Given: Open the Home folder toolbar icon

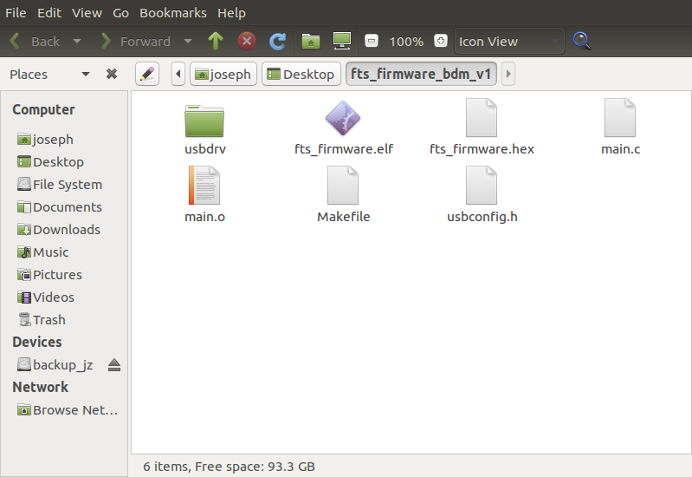Looking at the screenshot, I should [311, 41].
